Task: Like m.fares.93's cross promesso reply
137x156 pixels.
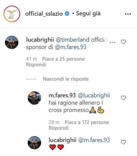Action: (123, 98)
